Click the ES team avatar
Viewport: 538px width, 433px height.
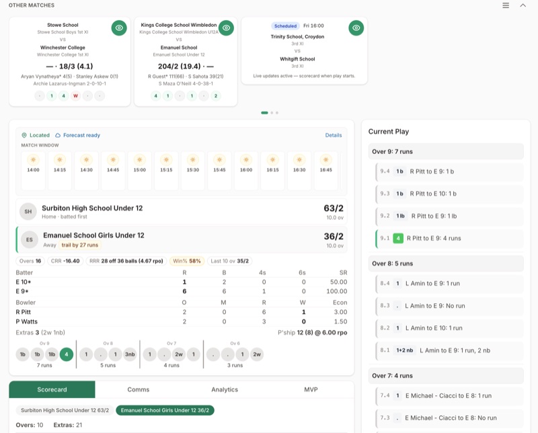click(30, 239)
